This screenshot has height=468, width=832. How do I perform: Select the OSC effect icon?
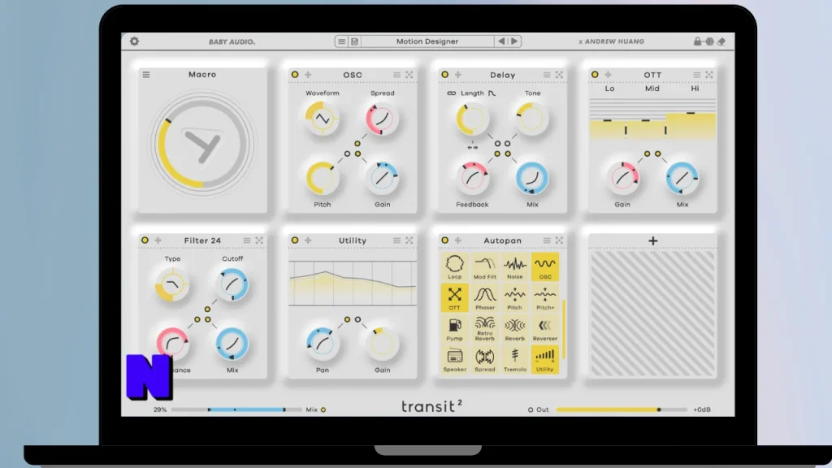click(x=545, y=266)
